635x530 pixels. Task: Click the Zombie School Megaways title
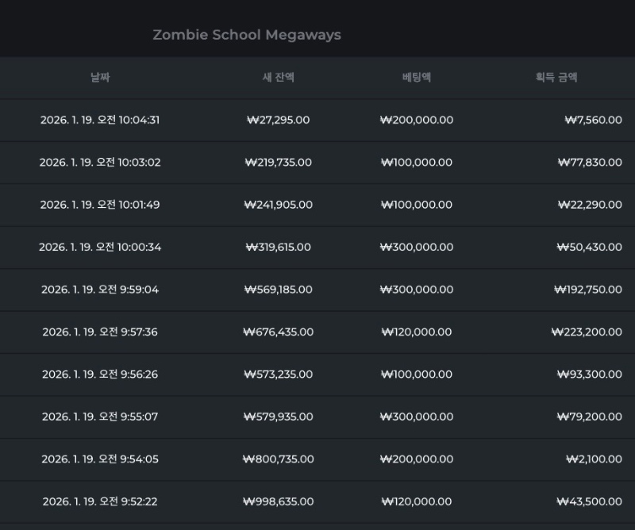click(246, 35)
